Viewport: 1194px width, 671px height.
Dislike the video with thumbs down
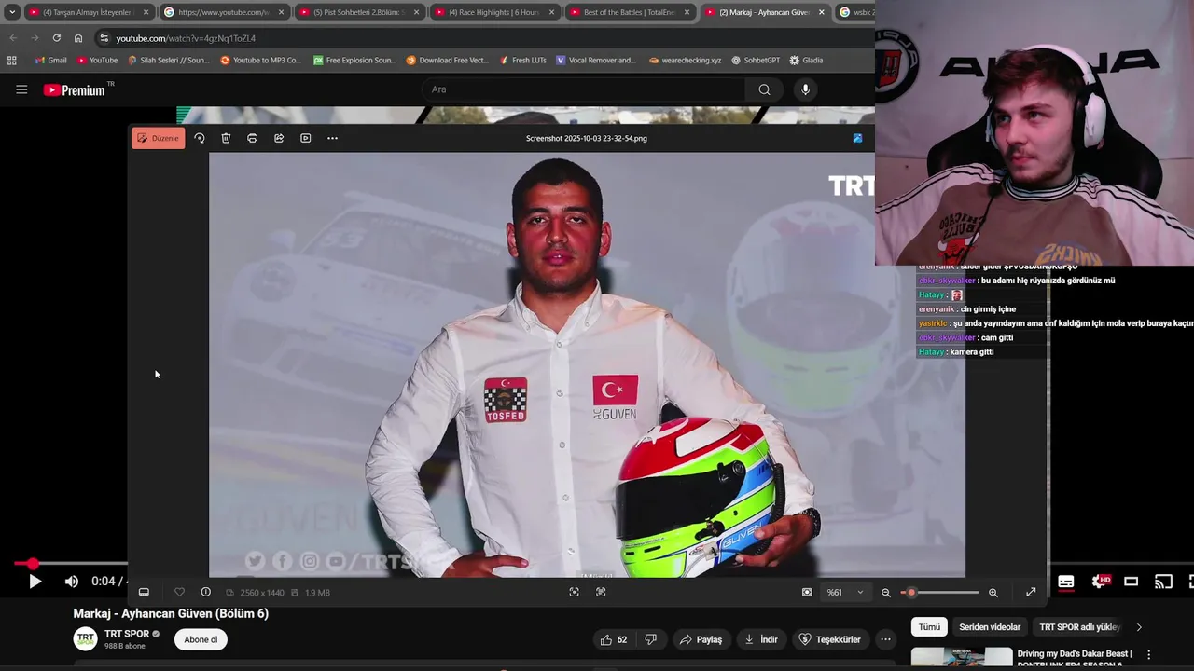pos(651,639)
